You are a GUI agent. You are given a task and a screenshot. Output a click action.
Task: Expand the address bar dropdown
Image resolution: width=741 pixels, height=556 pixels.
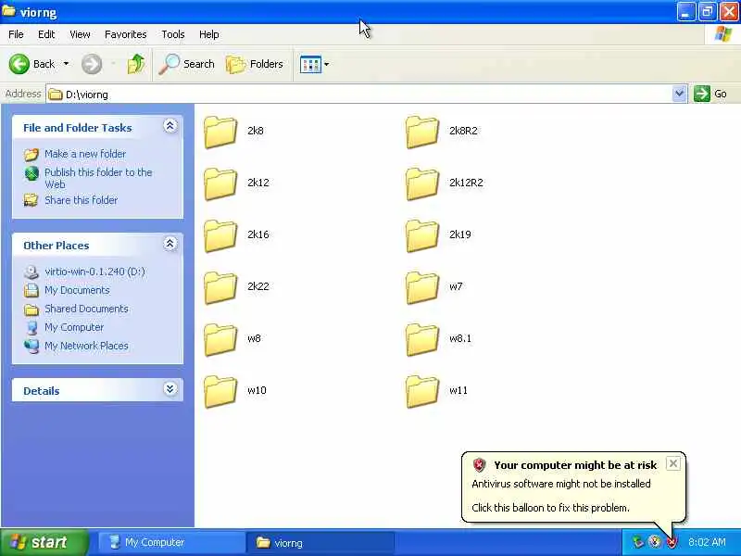(x=679, y=94)
